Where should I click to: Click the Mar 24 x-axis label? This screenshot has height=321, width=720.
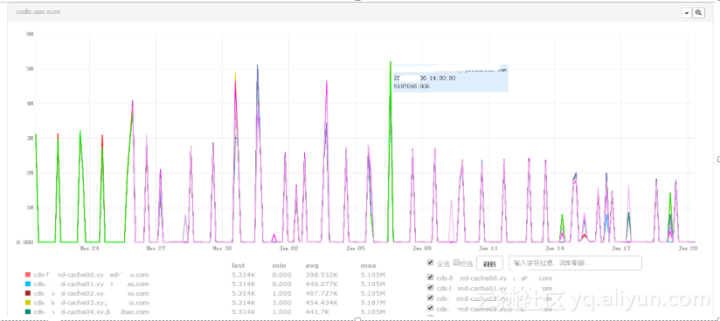[x=89, y=248]
